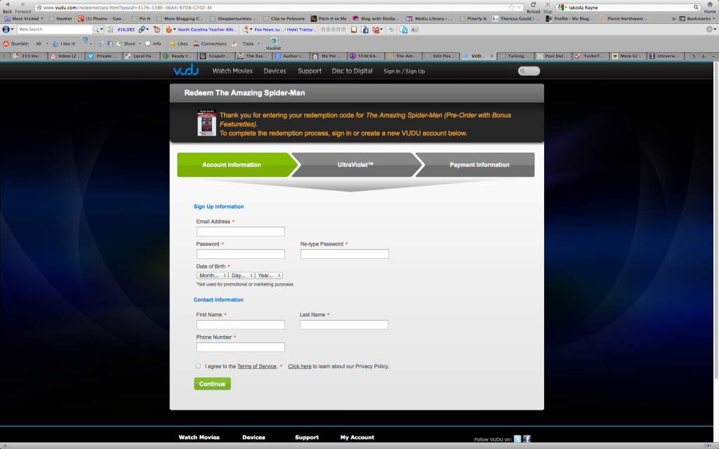719x449 pixels.
Task: Click the Spider-Man bundle thumbnail
Action: [206, 123]
